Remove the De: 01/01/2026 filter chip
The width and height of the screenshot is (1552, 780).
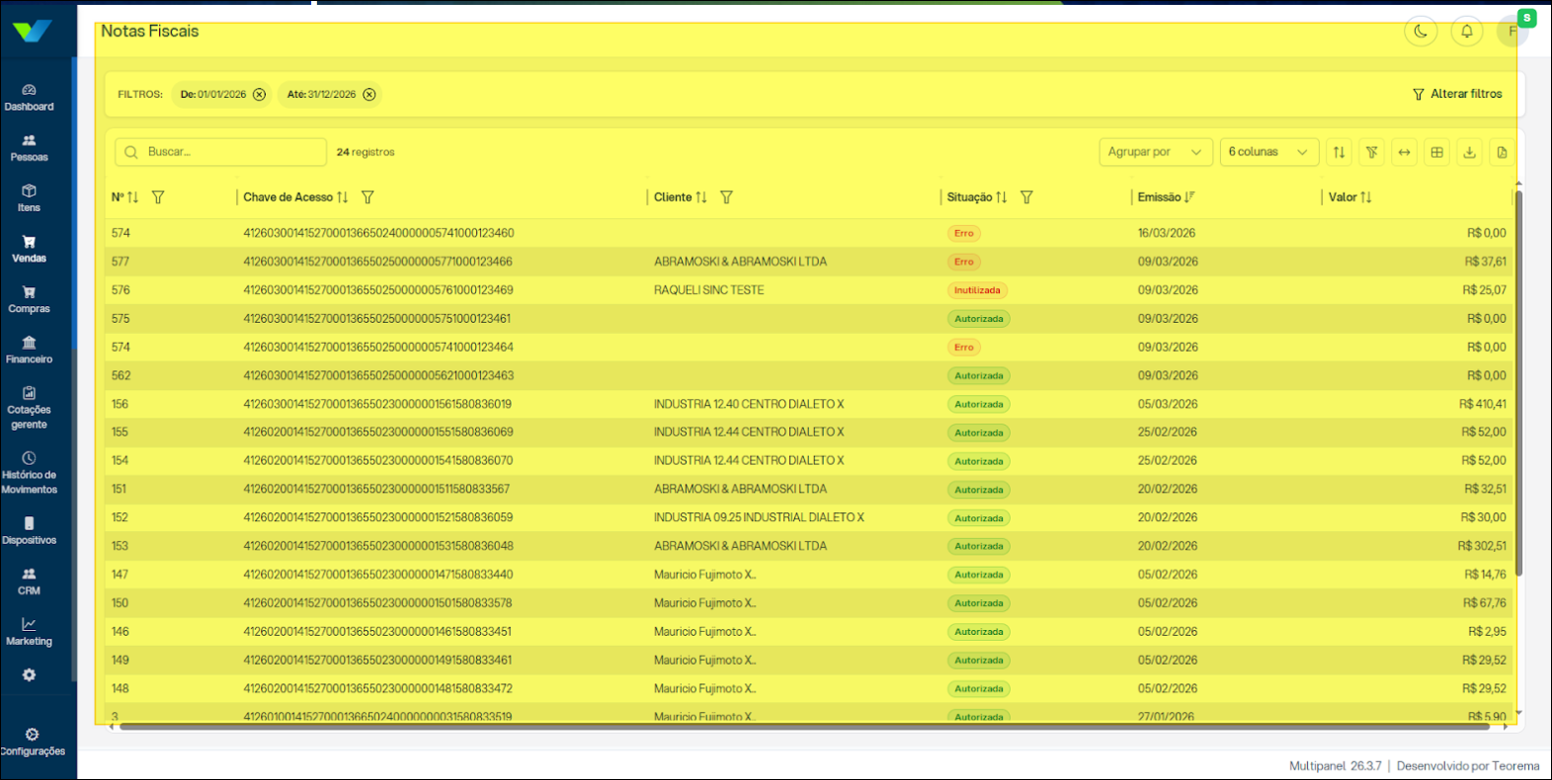point(259,95)
